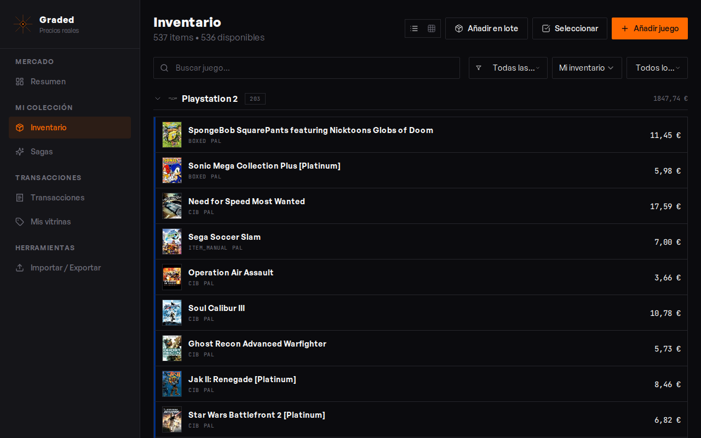Image resolution: width=701 pixels, height=438 pixels.
Task: Open the Mi inventario dropdown
Action: [587, 68]
